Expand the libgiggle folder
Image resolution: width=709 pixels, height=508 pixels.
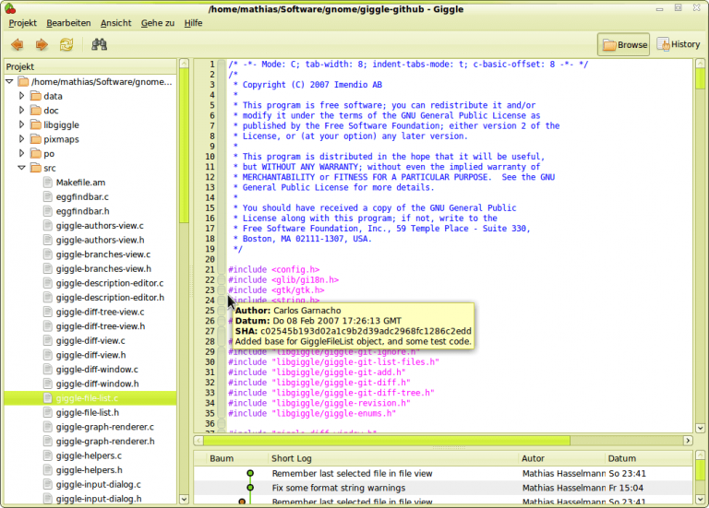click(22, 124)
